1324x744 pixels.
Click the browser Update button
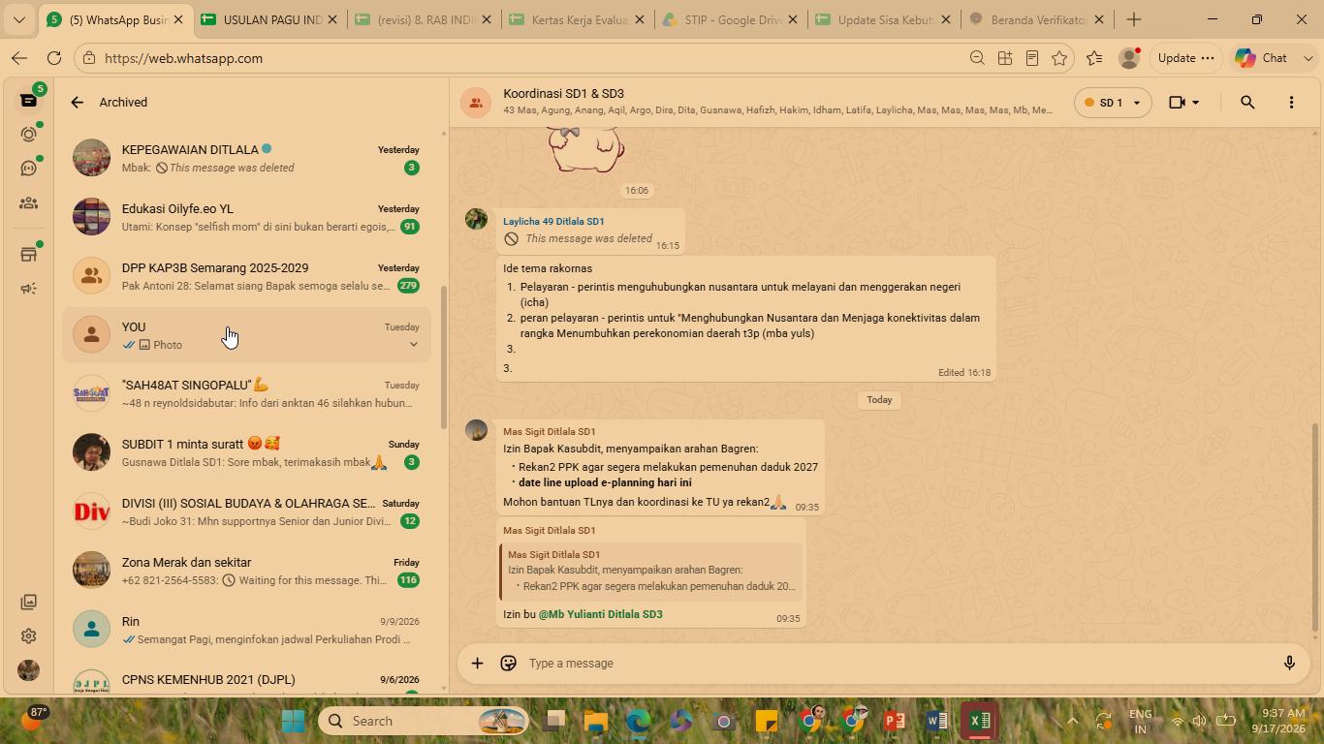(x=1186, y=58)
